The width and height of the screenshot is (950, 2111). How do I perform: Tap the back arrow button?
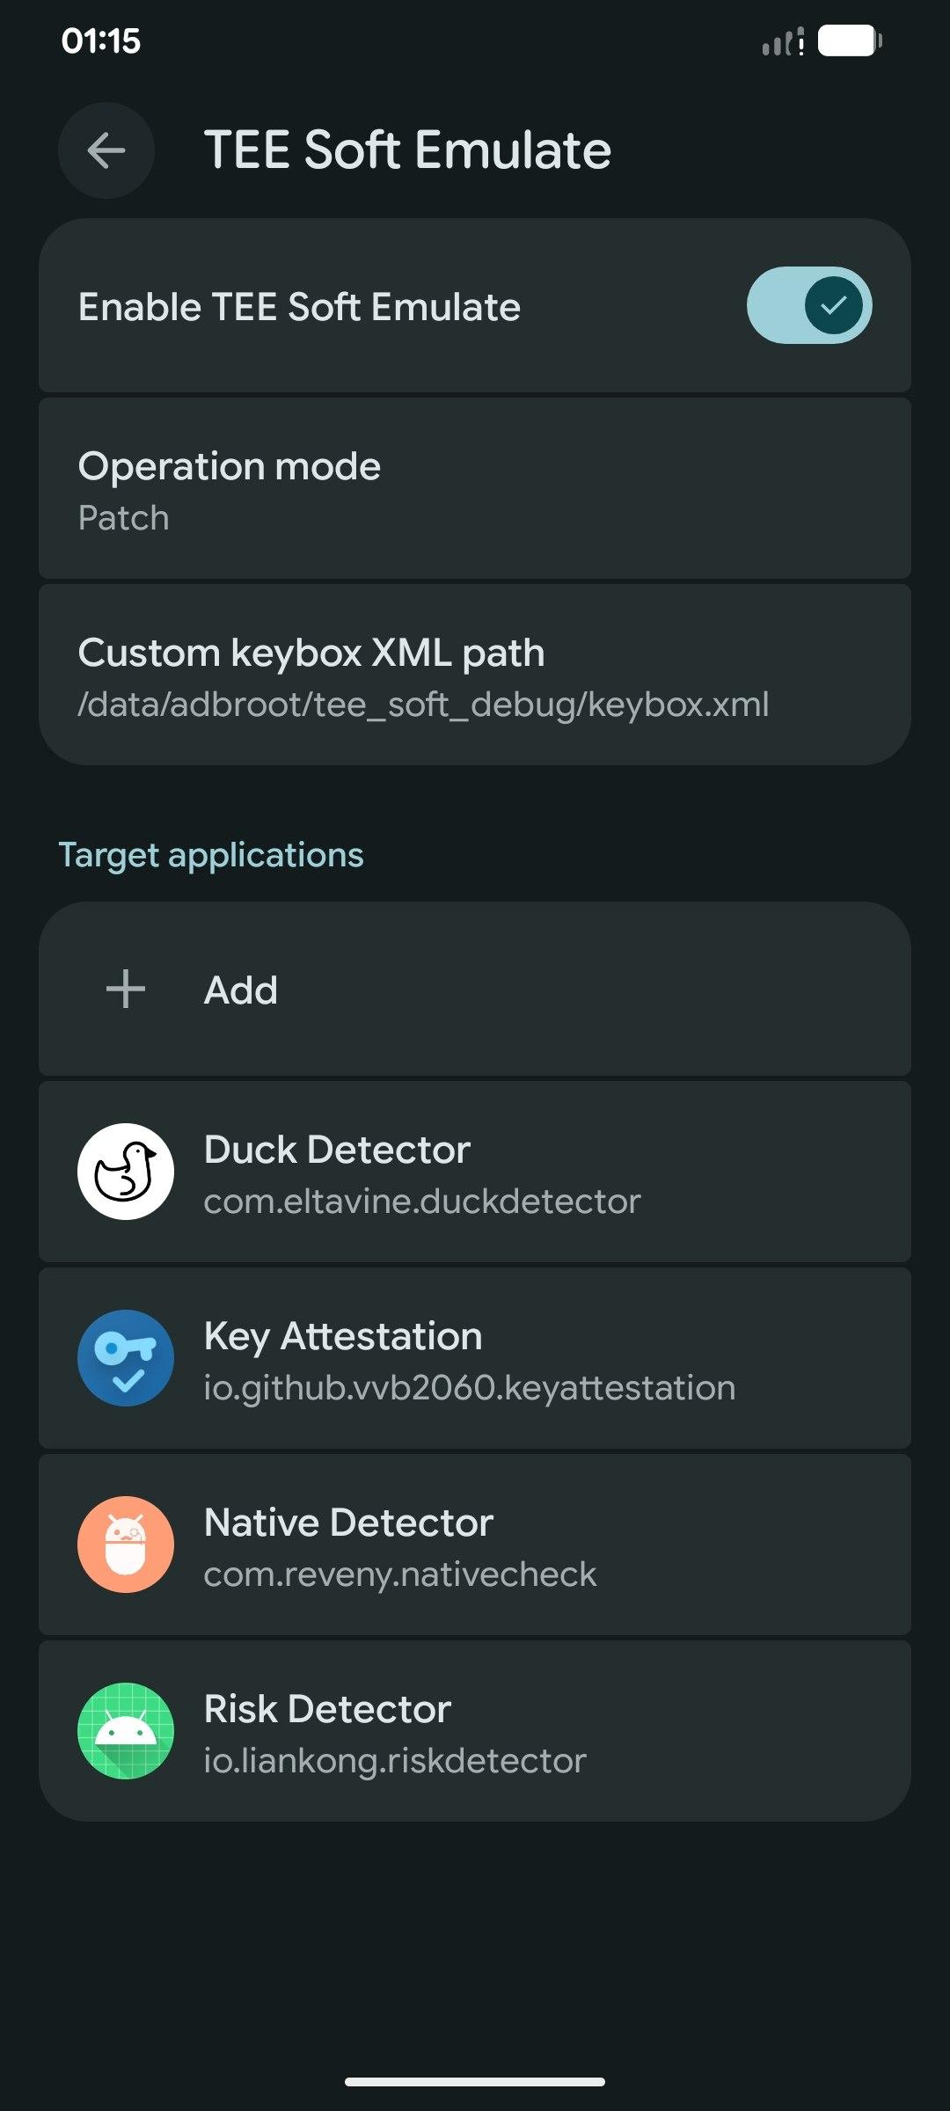pyautogui.click(x=106, y=150)
